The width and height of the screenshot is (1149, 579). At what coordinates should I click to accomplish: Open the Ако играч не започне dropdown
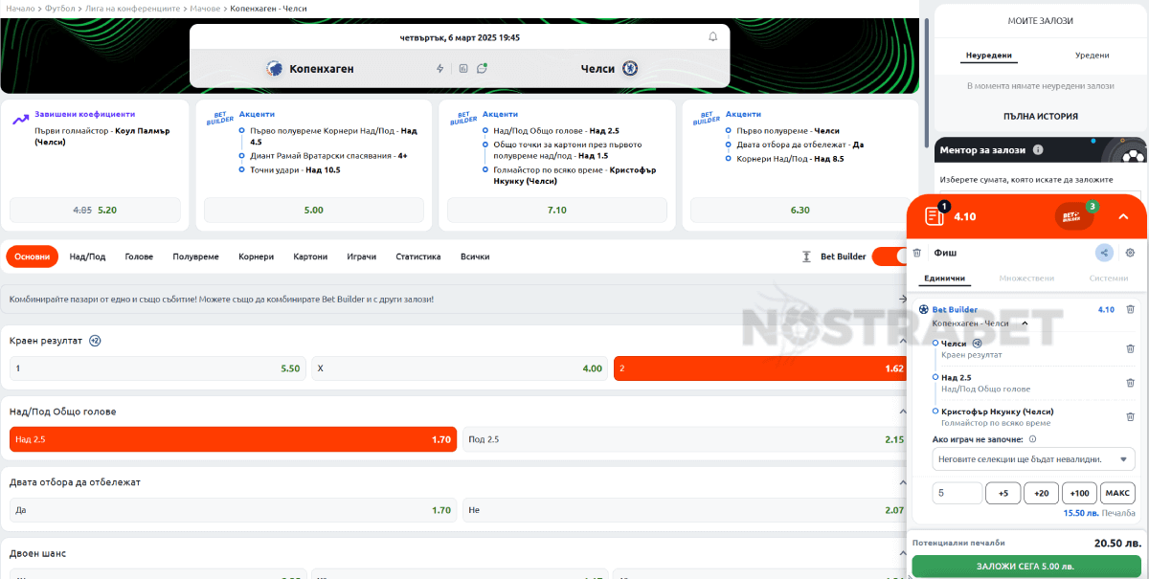[x=1033, y=459]
